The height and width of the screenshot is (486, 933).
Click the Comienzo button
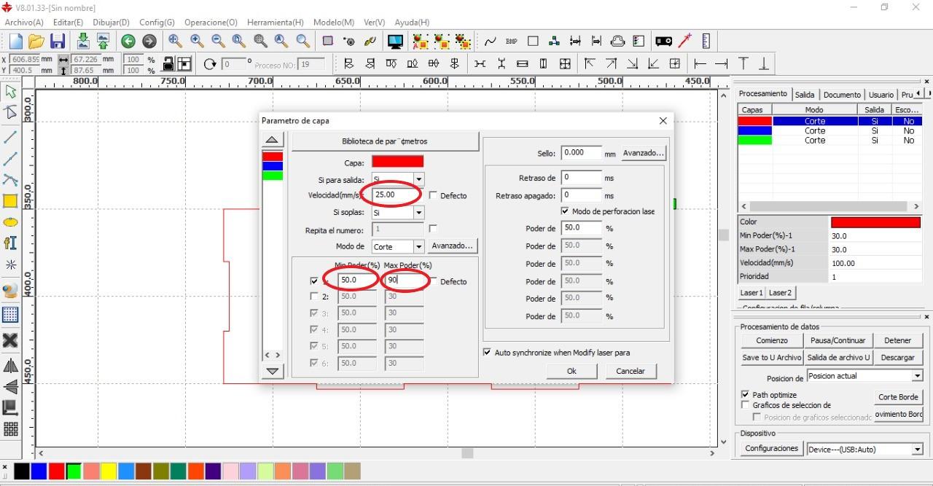(x=772, y=340)
